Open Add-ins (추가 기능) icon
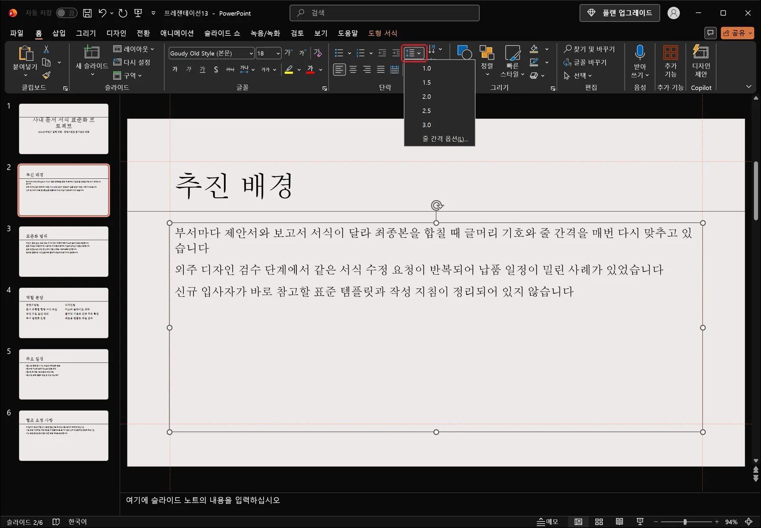761x528 pixels. click(671, 52)
